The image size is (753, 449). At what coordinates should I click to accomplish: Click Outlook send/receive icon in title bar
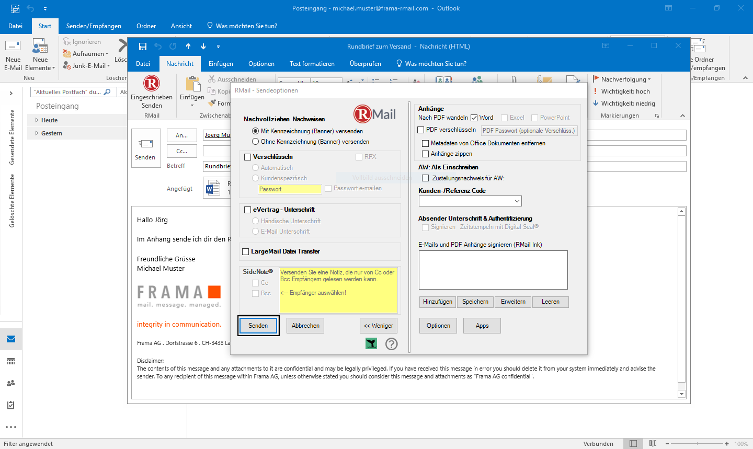point(15,8)
